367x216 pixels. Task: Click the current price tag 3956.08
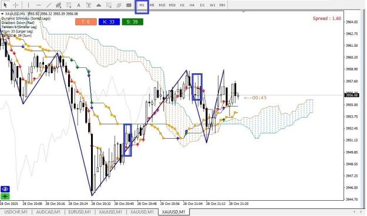(352, 95)
